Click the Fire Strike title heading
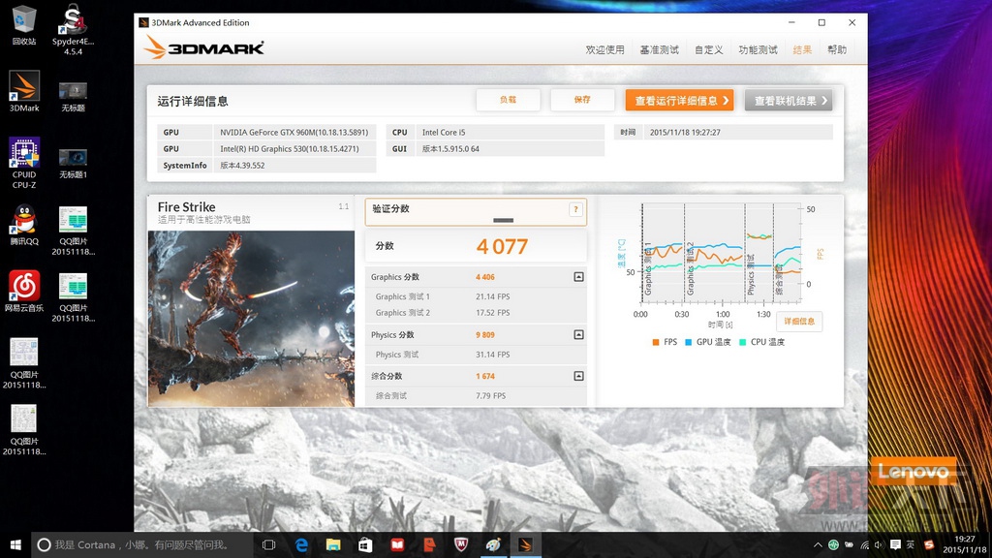 [186, 207]
